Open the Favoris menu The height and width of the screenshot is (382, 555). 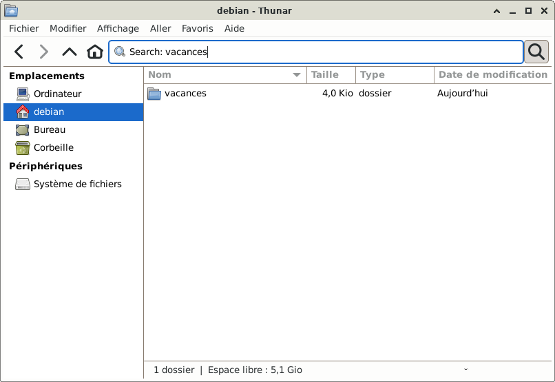coord(198,28)
